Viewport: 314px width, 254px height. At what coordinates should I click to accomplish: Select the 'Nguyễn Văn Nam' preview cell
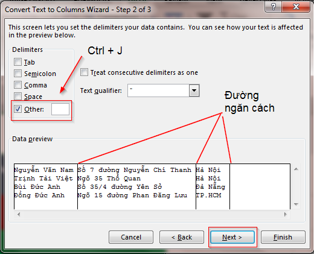[43, 170]
